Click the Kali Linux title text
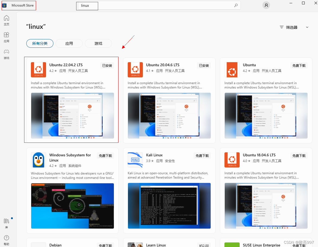The height and width of the screenshot is (247, 318). click(154, 155)
